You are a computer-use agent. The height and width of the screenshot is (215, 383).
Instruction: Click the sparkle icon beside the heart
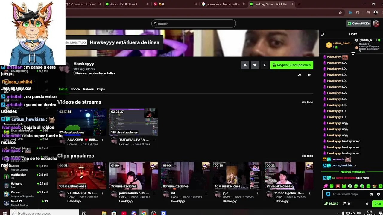click(265, 65)
